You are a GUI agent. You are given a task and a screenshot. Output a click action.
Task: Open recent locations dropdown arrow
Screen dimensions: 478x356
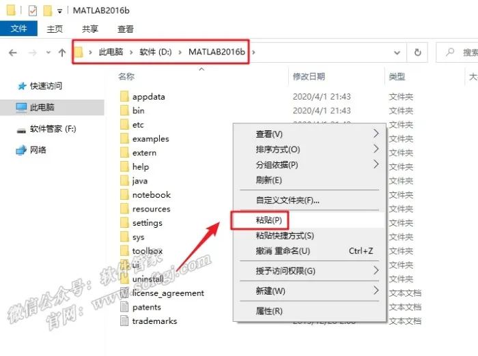click(48, 53)
